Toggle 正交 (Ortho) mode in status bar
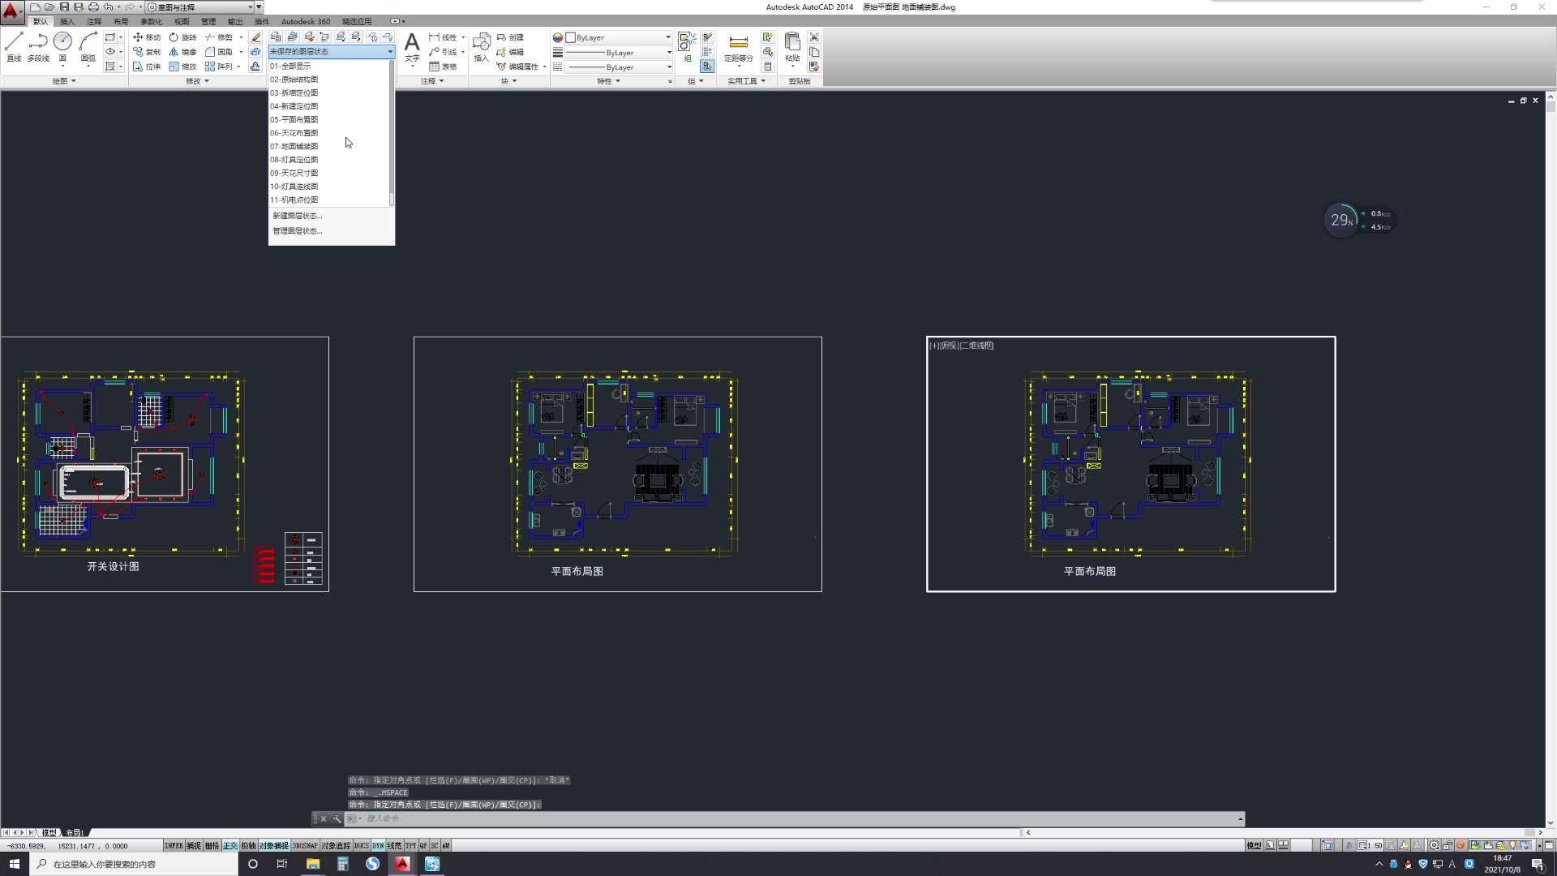The height and width of the screenshot is (876, 1557). 230,845
